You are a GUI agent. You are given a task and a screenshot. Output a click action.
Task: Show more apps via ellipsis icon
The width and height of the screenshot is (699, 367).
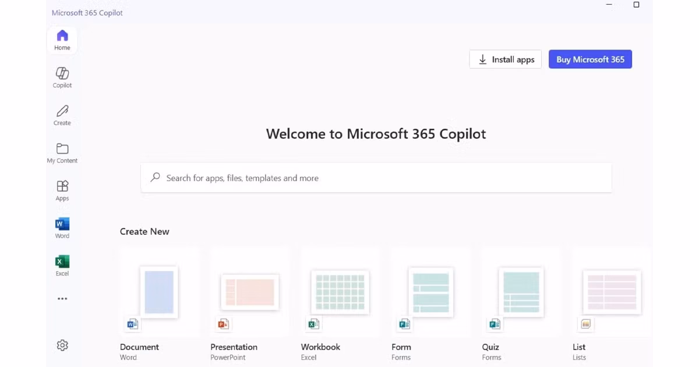point(62,299)
